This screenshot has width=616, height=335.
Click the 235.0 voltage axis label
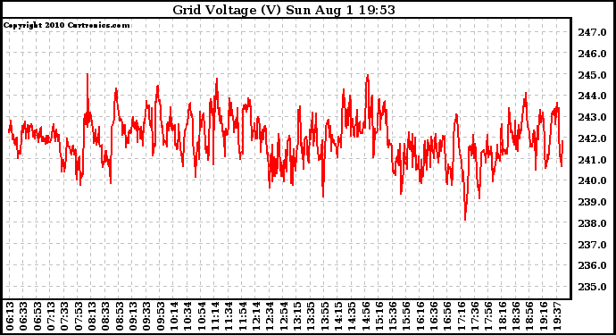tap(592, 287)
